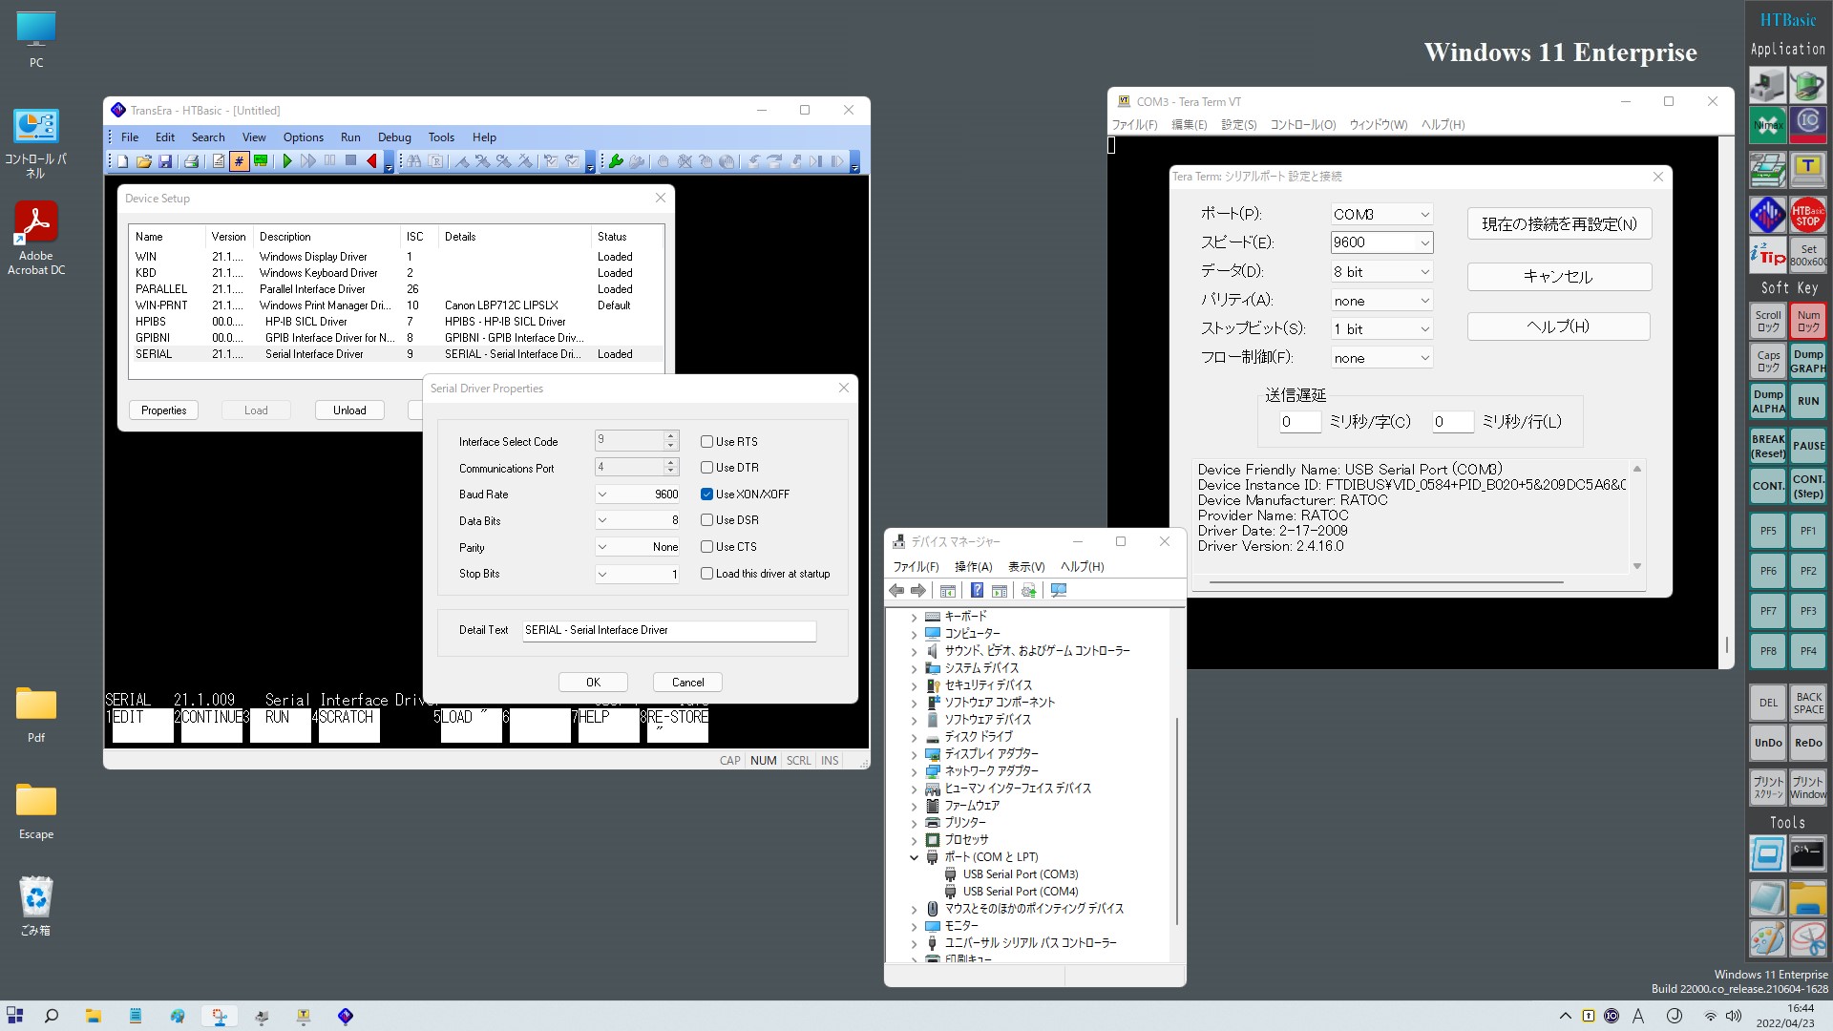1833x1031 pixels.
Task: Open Baud Rate dropdown
Action: tap(602, 494)
